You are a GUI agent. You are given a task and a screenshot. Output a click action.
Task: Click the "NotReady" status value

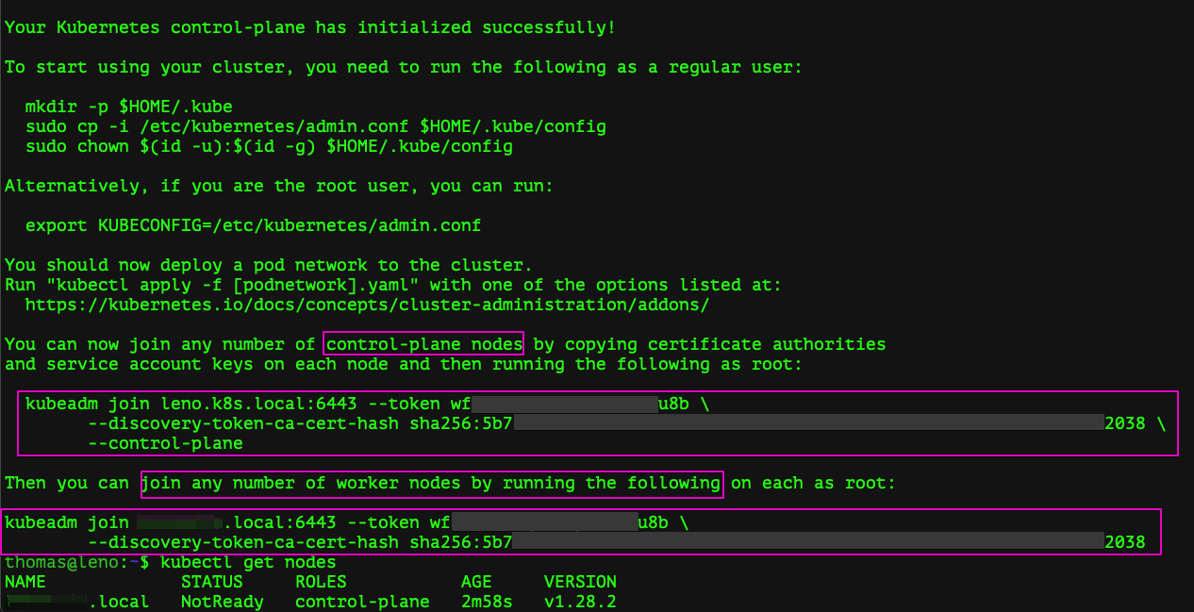(223, 602)
